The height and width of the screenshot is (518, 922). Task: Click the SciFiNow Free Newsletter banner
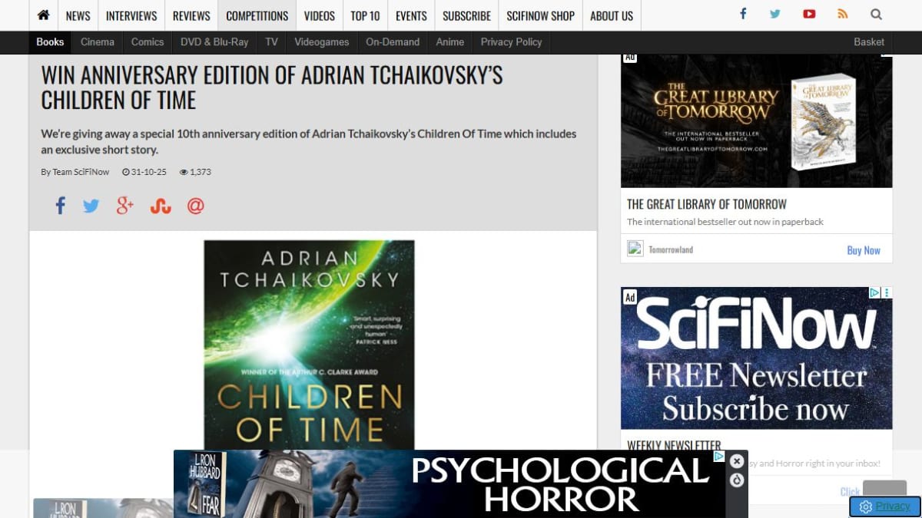coord(757,358)
